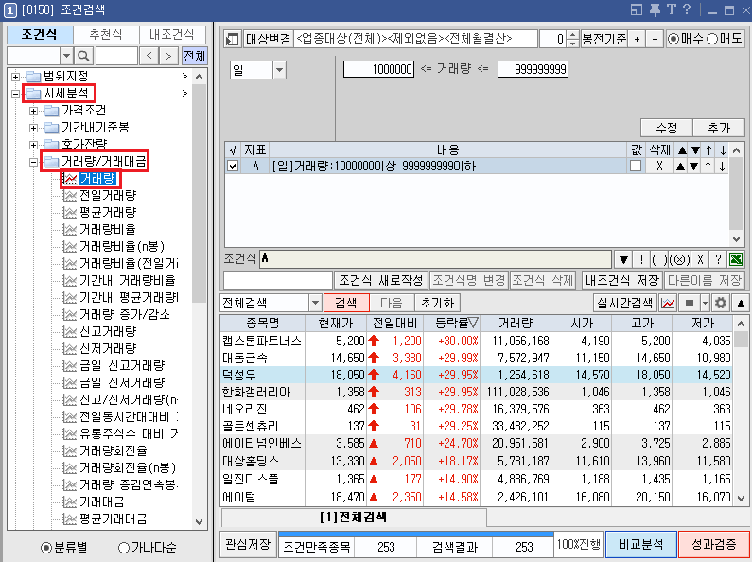Sort by the 등락률 column header
The image size is (752, 562).
[452, 324]
